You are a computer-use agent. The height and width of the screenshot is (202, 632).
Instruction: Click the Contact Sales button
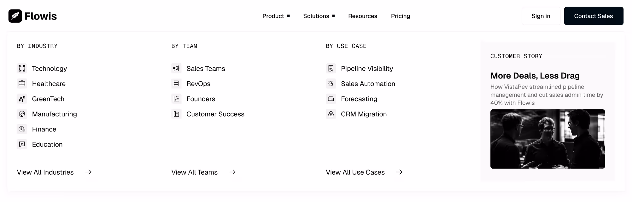594,16
